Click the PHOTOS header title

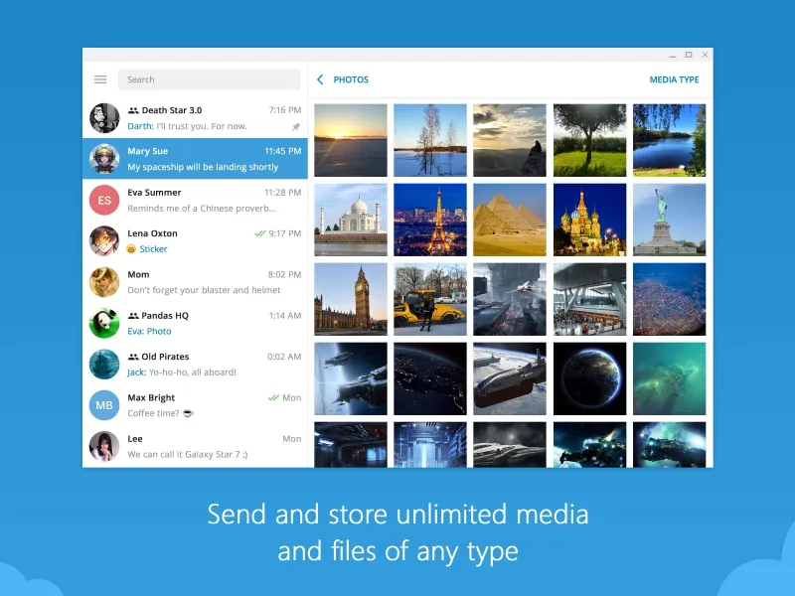[x=351, y=79]
